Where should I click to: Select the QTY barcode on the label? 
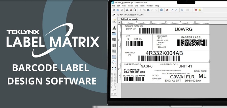coord(134,44)
